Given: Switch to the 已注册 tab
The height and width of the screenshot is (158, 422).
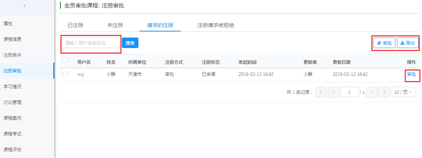Looking at the screenshot, I should click(x=75, y=26).
